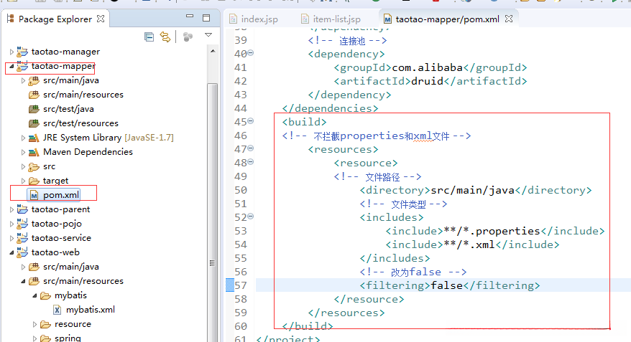Click the **/*.properties include line
Viewport: 631px width, 342px height.
coord(495,231)
